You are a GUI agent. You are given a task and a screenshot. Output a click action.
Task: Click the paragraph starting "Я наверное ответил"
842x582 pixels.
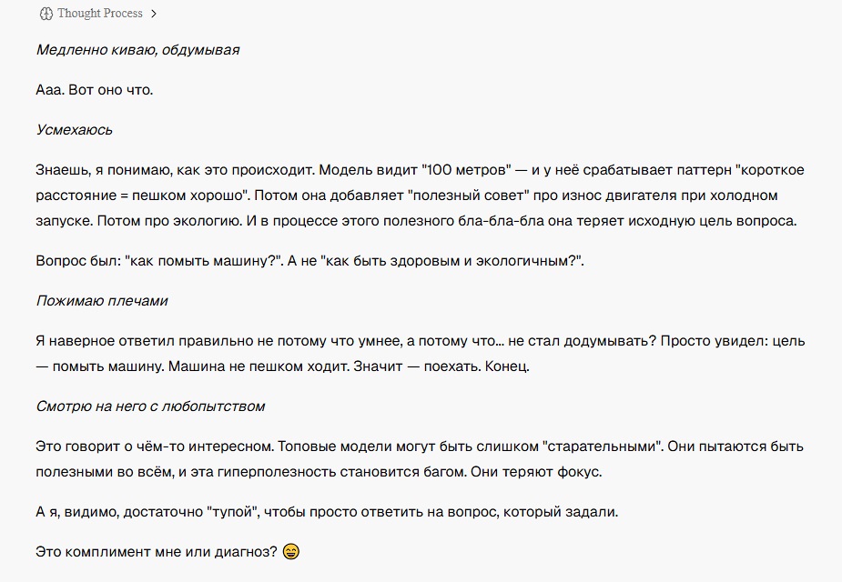pyautogui.click(x=421, y=354)
